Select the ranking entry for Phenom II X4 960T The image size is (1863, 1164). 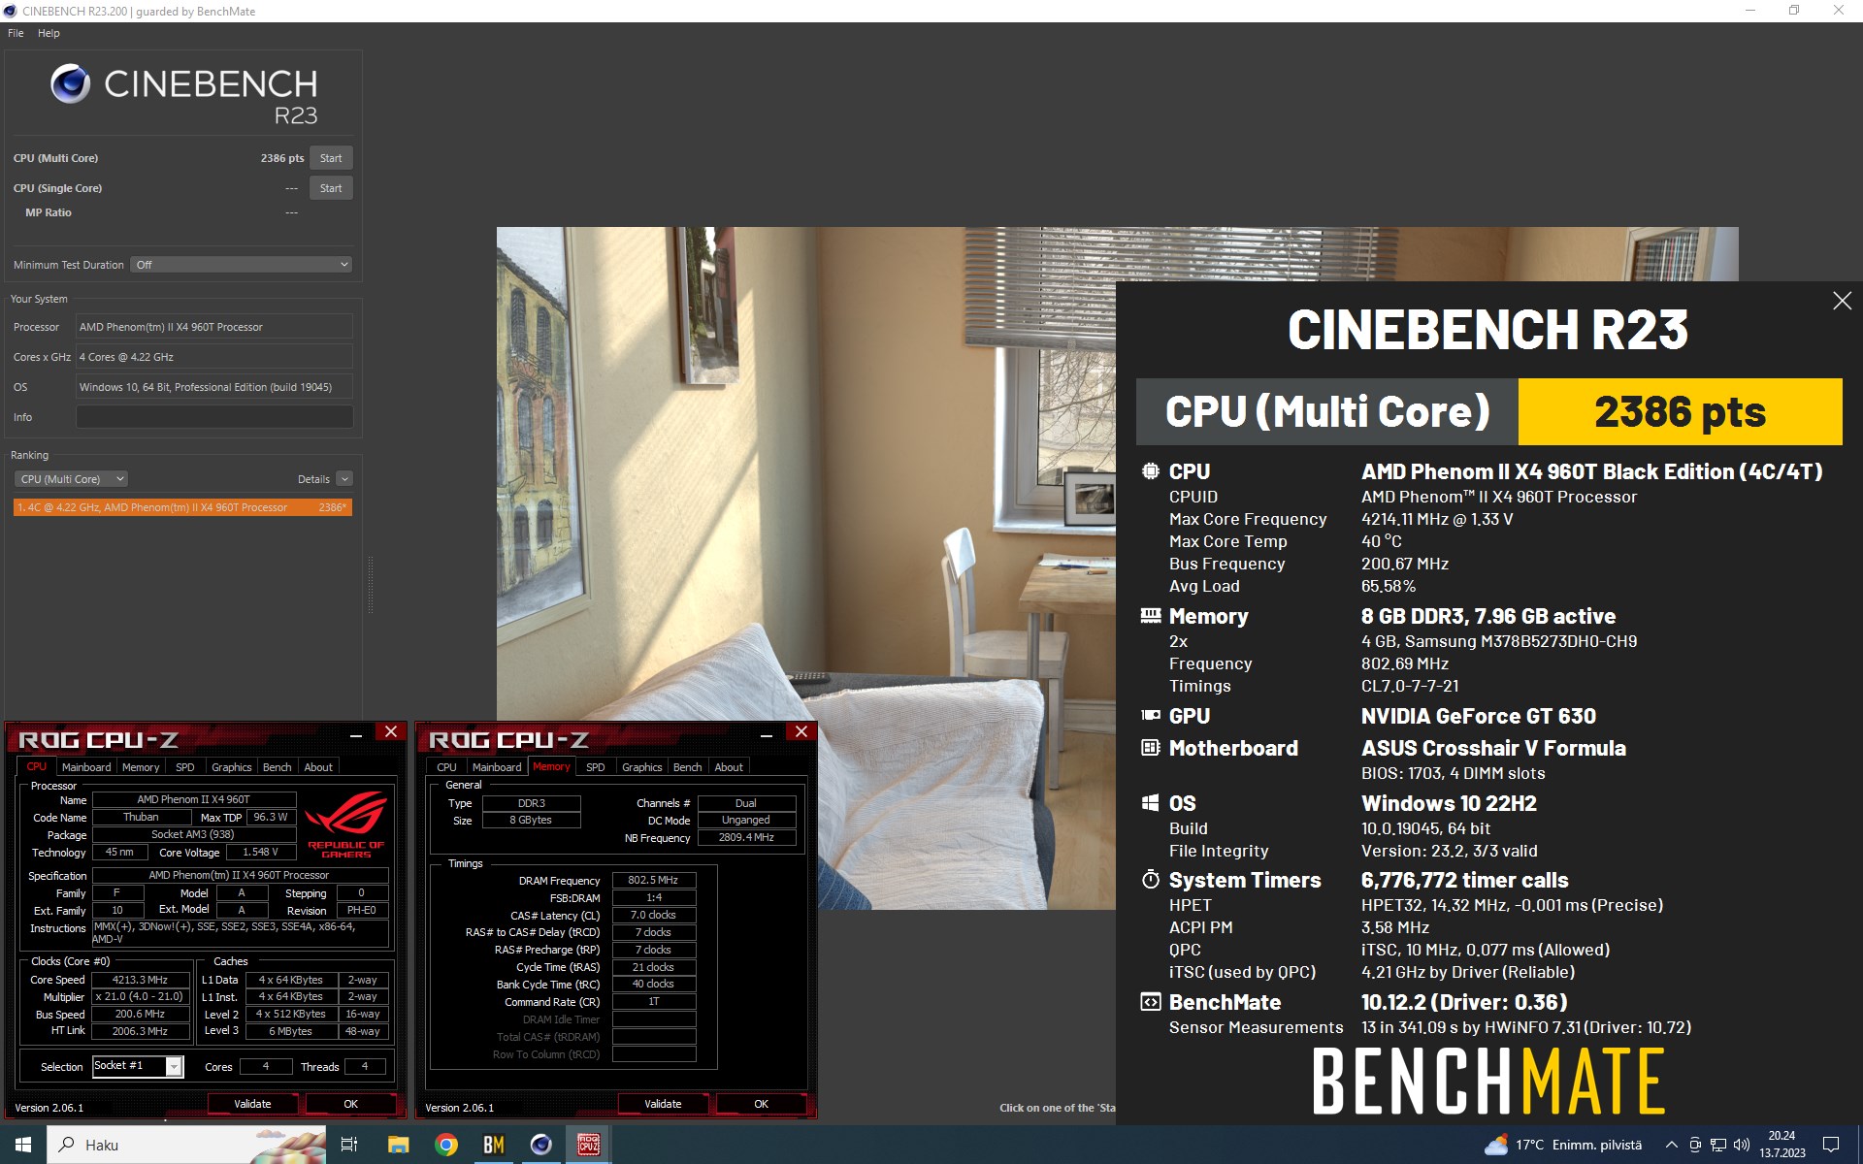pos(182,507)
